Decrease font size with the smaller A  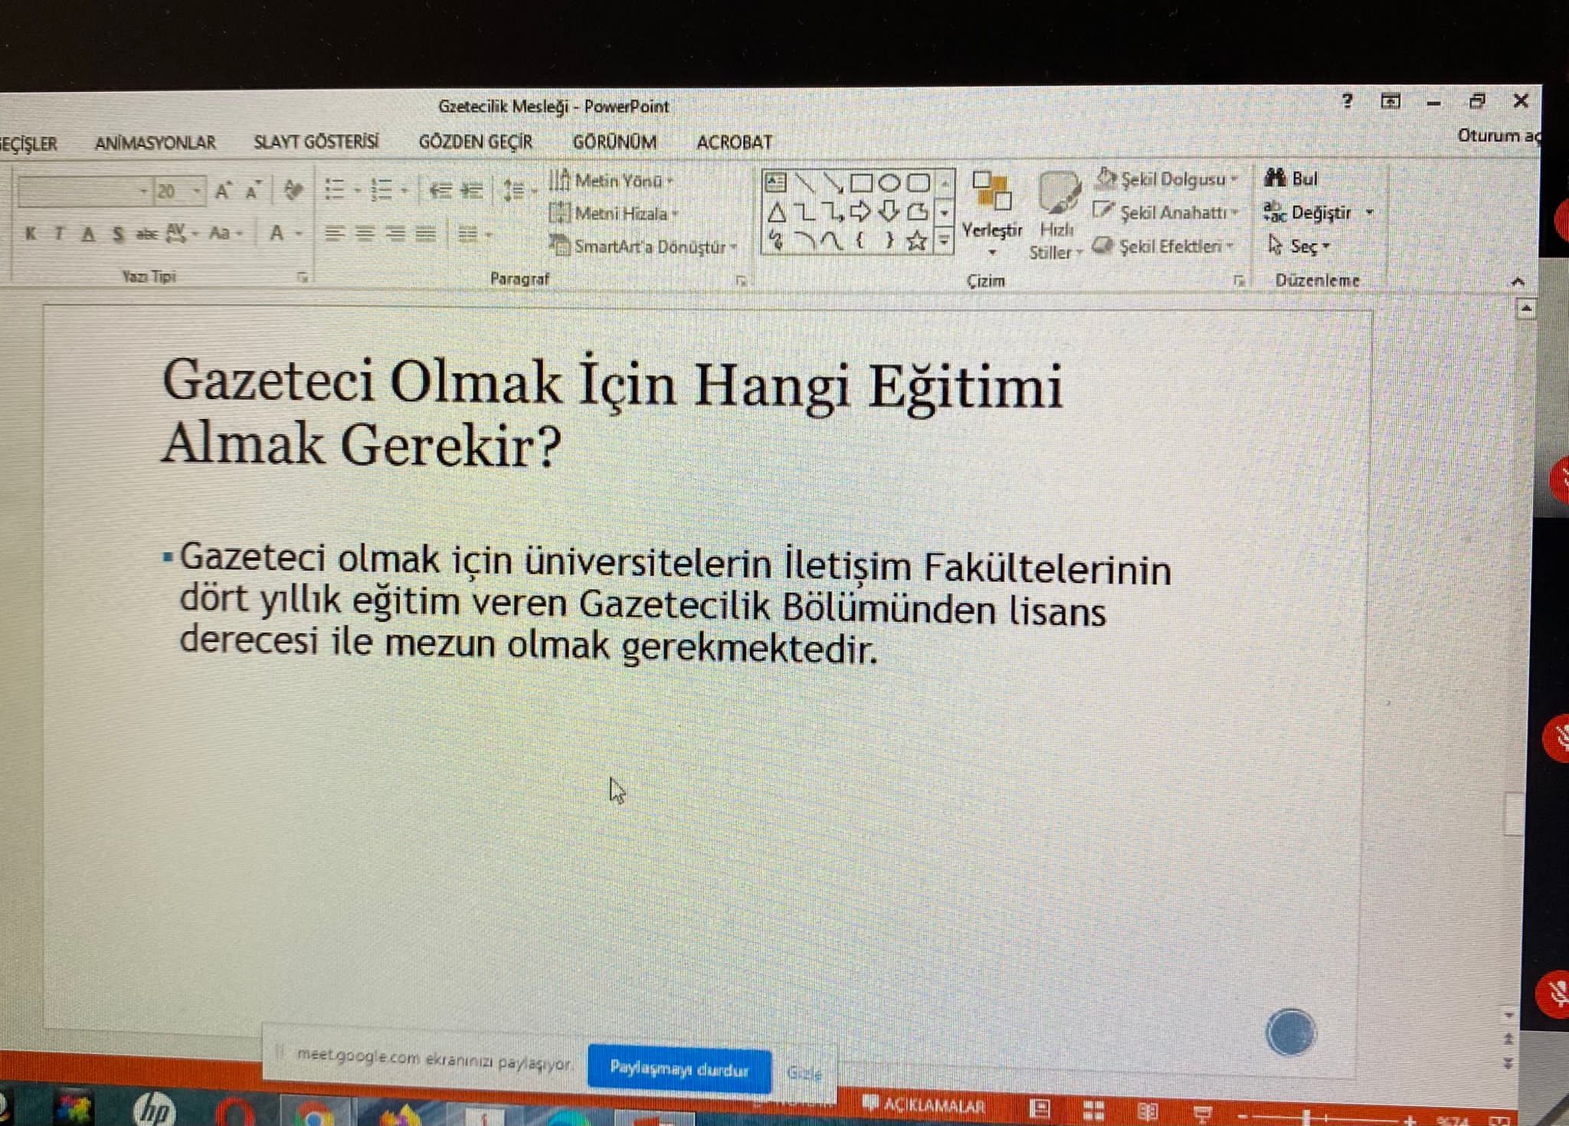point(253,191)
